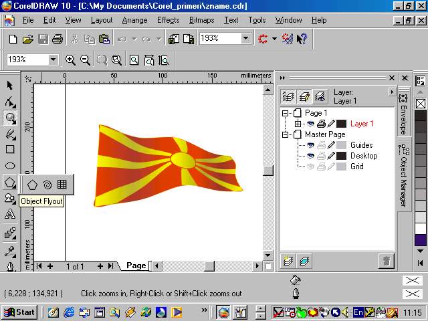Image resolution: width=428 pixels, height=321 pixels.
Task: Open the redo history dropdown arrow
Action: click(159, 39)
